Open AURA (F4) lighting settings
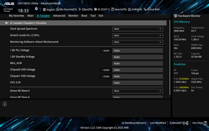 click(x=135, y=9)
